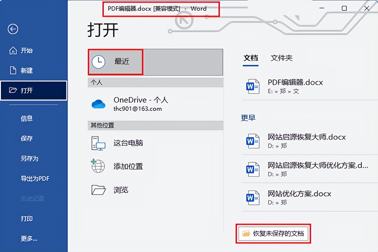The image size is (378, 252).
Task: Switch to the 文件夹 tab
Action: click(281, 58)
